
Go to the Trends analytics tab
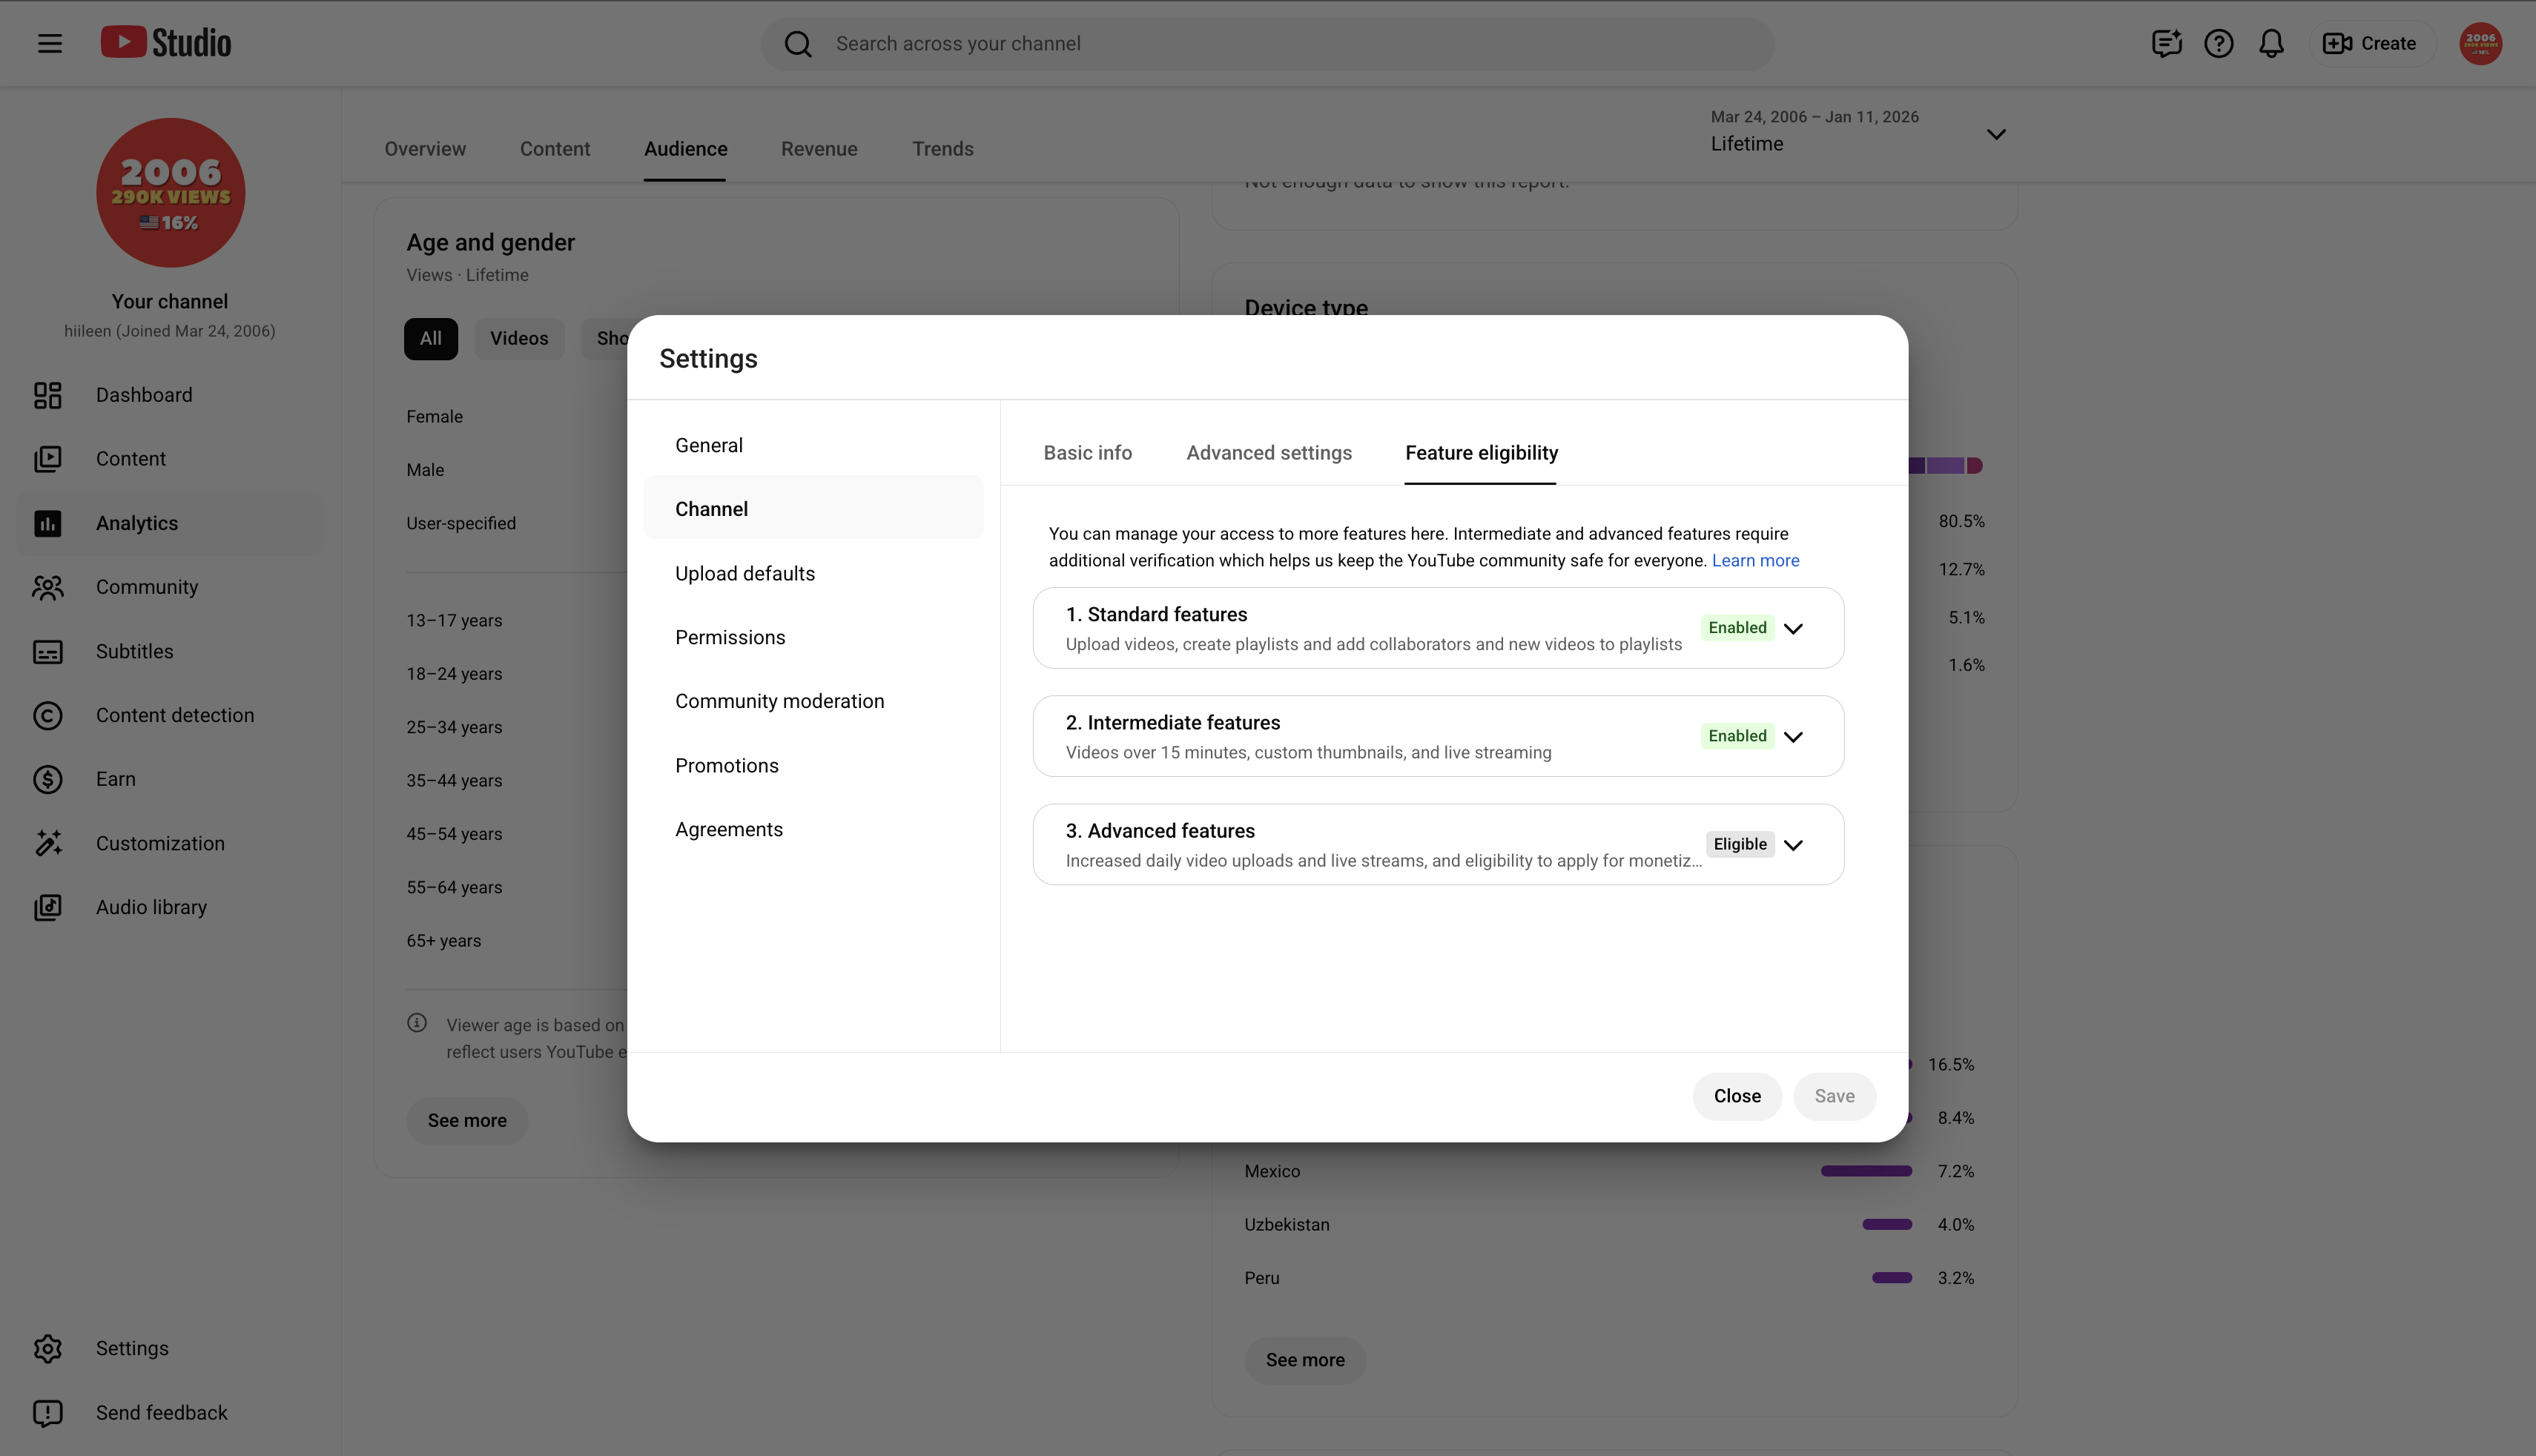tap(943, 149)
